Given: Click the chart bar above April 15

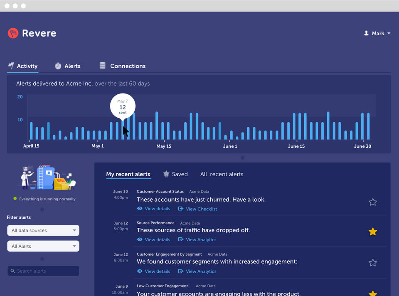Looking at the screenshot, I should [31, 131].
